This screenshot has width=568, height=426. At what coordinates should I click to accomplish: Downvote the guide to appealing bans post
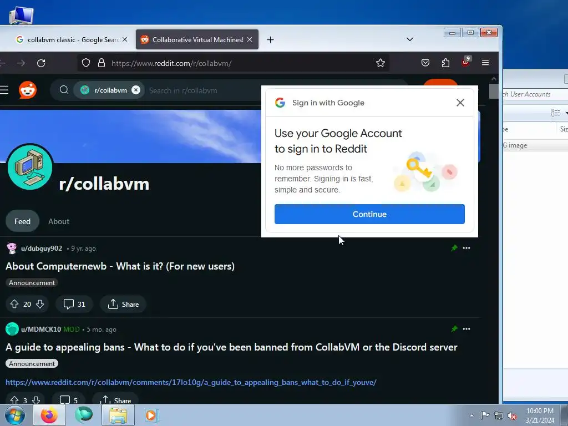tap(36, 400)
